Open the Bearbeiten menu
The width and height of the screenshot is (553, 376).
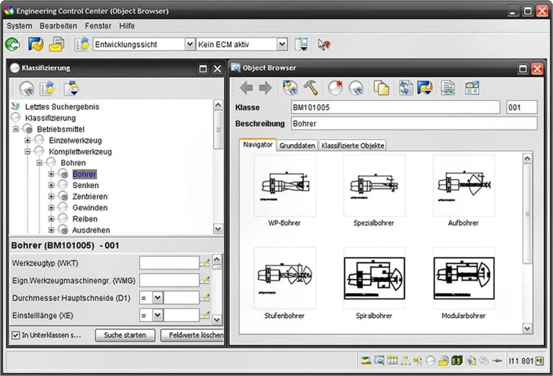pos(58,26)
